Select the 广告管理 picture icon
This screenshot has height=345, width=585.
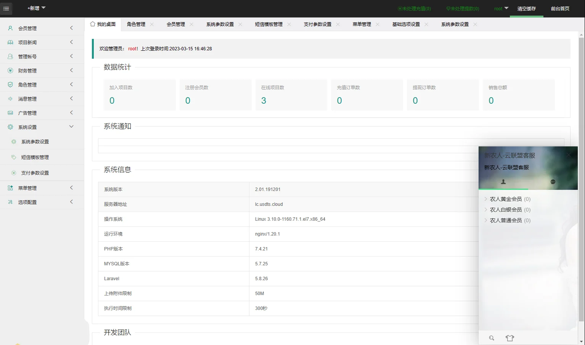(10, 112)
